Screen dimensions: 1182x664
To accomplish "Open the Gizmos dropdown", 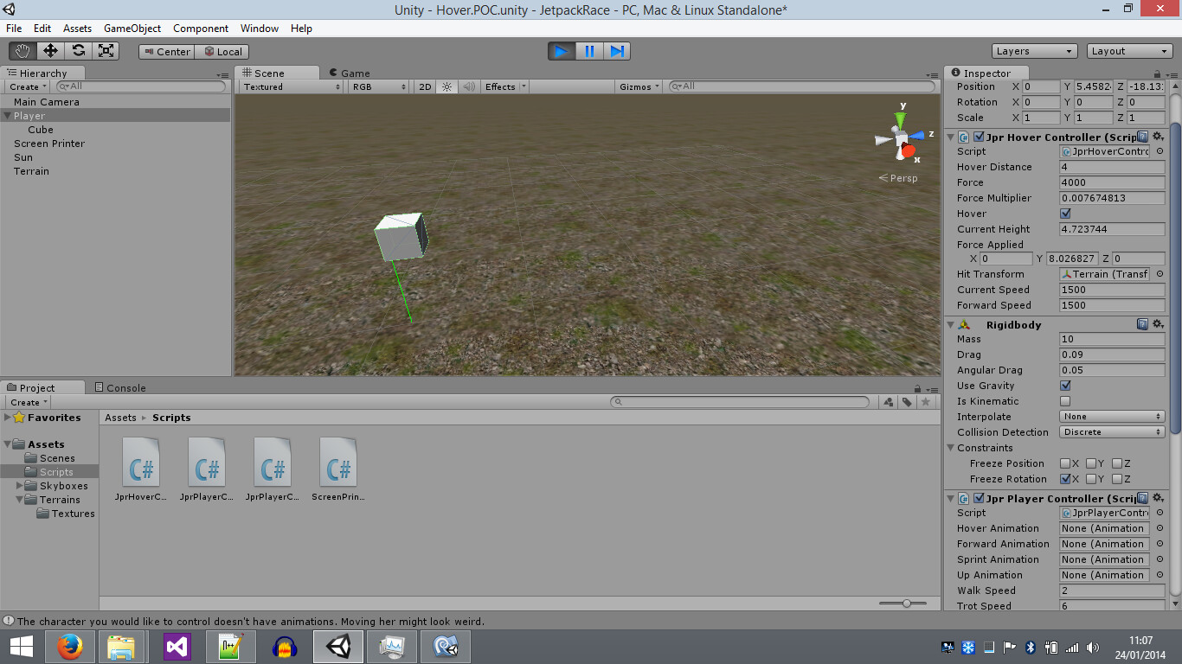I will tap(640, 86).
